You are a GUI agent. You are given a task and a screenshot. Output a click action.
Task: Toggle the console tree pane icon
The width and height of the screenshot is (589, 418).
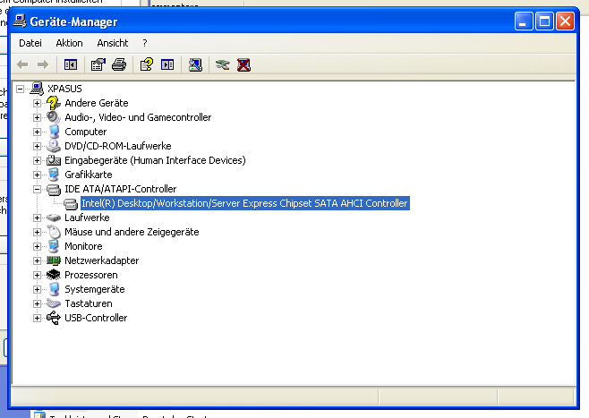click(71, 64)
